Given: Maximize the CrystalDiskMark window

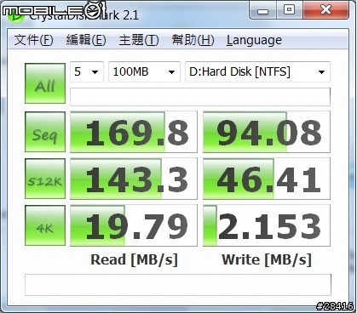Looking at the screenshot, I should pos(289,10).
